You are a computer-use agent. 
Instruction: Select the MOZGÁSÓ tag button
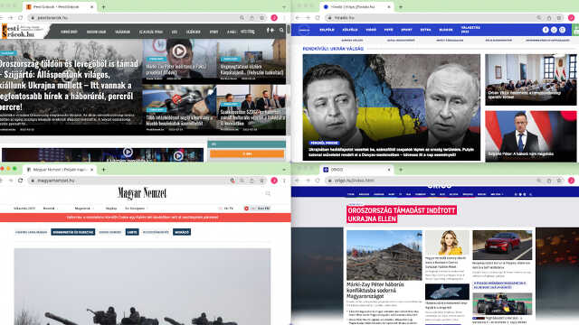tap(182, 232)
